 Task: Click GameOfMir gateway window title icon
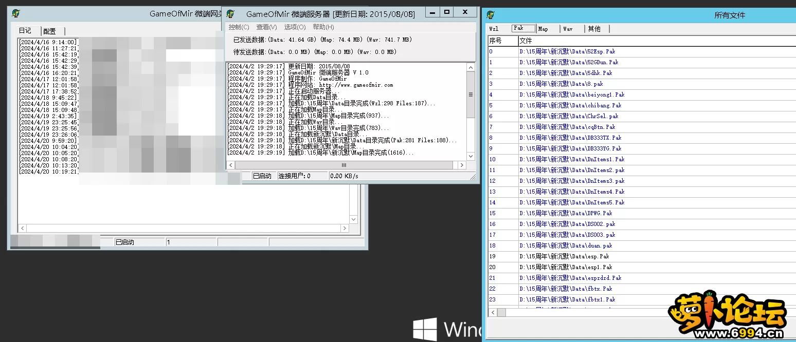(16, 14)
